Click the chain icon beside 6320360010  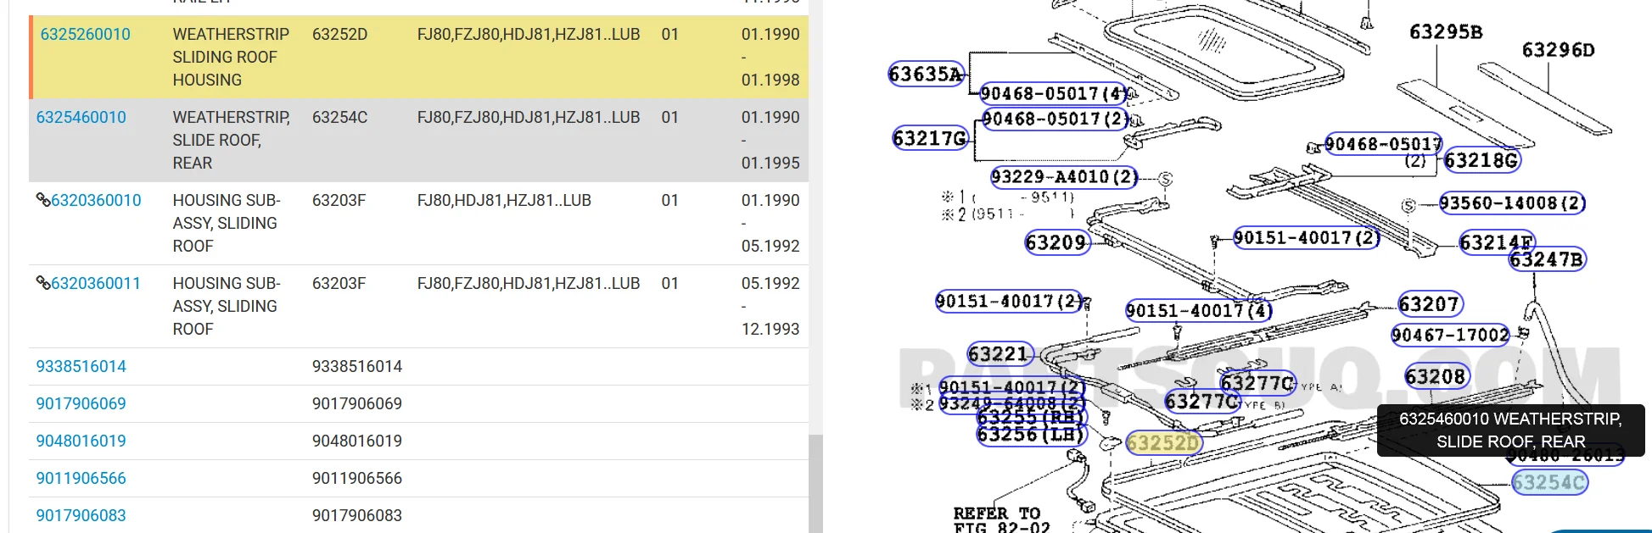(42, 200)
